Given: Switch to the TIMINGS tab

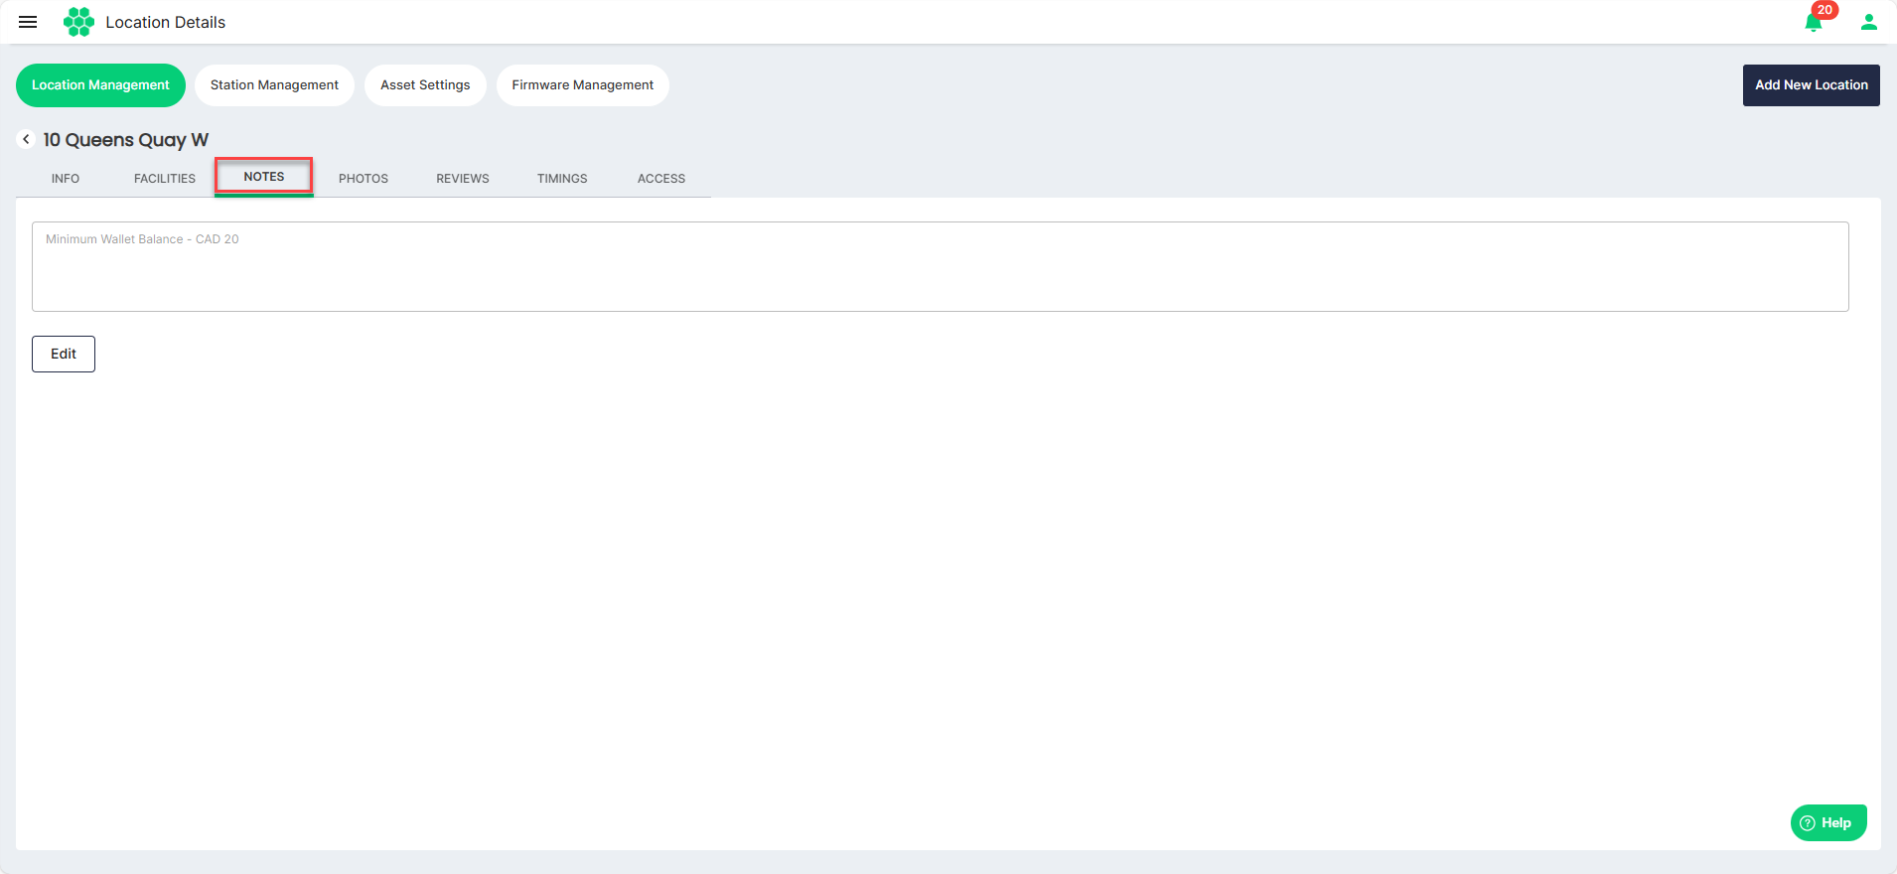Looking at the screenshot, I should coord(562,179).
